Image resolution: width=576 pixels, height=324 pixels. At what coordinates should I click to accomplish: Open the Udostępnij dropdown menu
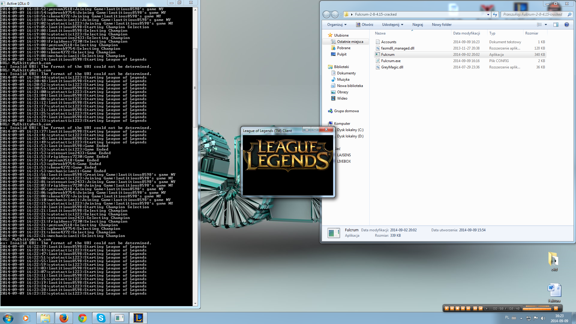(x=393, y=25)
